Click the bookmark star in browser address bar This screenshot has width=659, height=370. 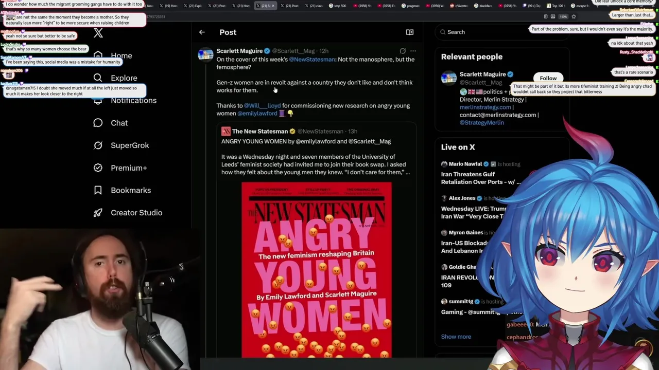coord(574,16)
